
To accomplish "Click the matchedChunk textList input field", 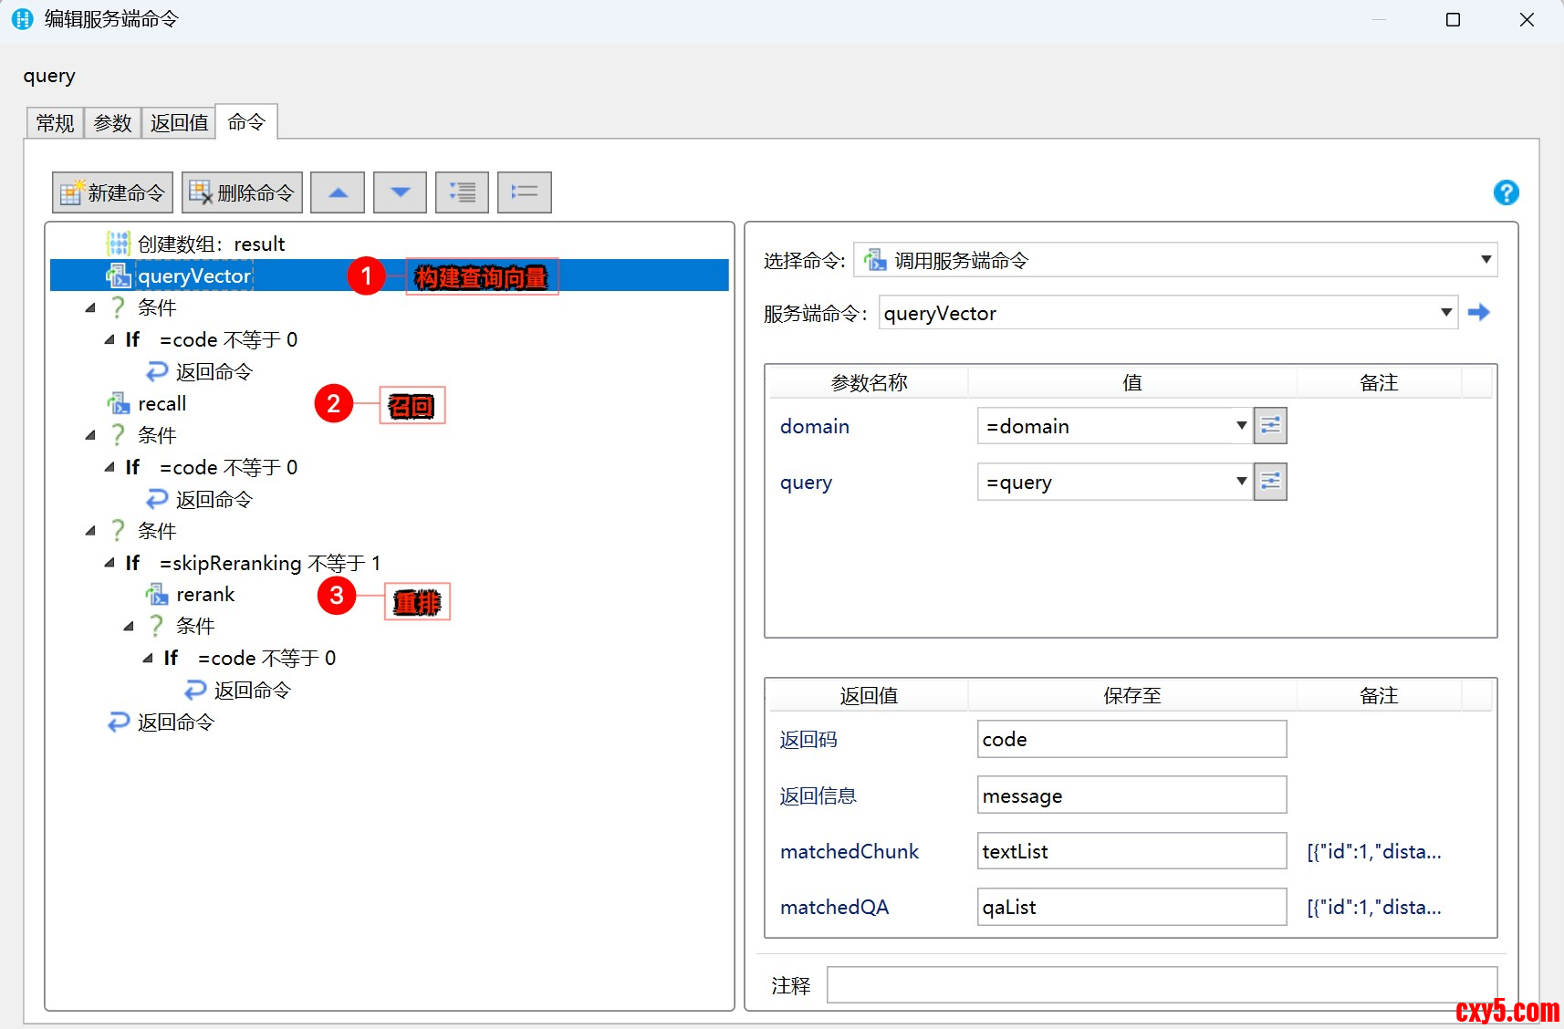I will coord(1131,851).
